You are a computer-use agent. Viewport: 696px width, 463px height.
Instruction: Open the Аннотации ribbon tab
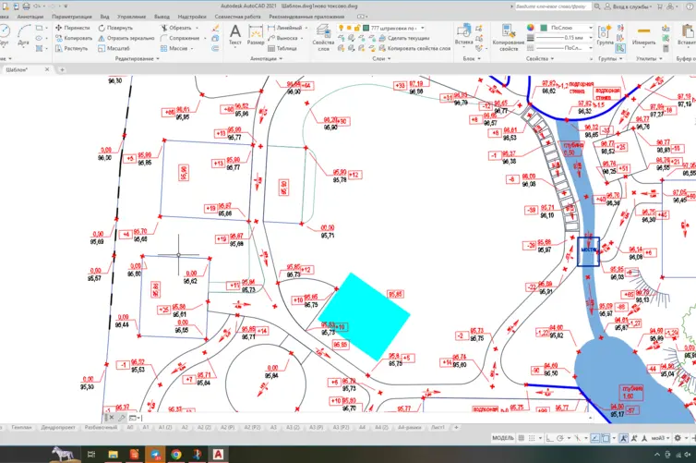(x=30, y=17)
